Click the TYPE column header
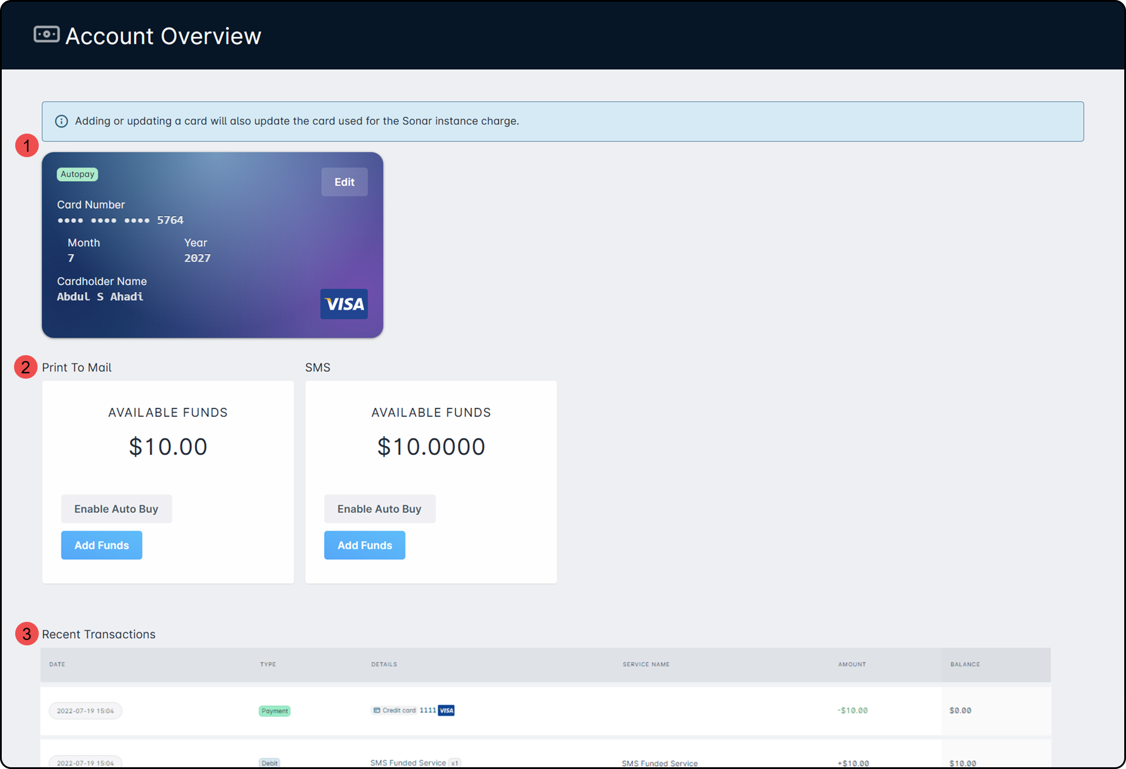1126x769 pixels. click(x=268, y=664)
